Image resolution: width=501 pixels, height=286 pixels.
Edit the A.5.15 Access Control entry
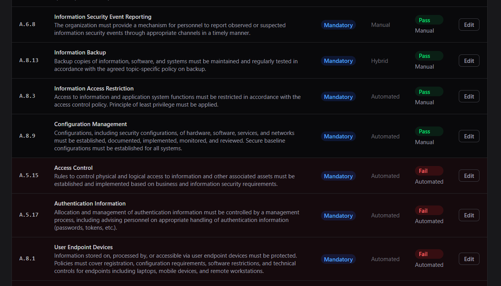[469, 176]
